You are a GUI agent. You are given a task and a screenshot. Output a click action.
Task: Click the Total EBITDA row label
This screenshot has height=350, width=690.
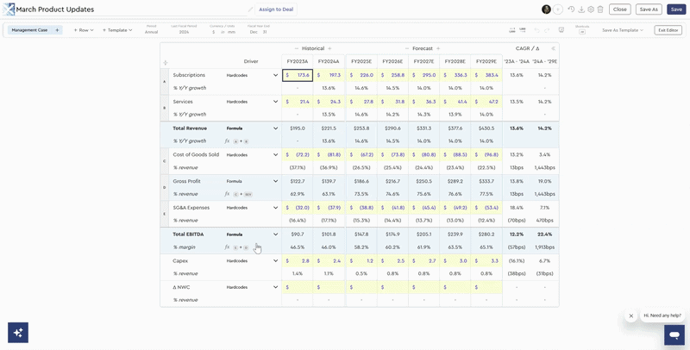click(190, 234)
